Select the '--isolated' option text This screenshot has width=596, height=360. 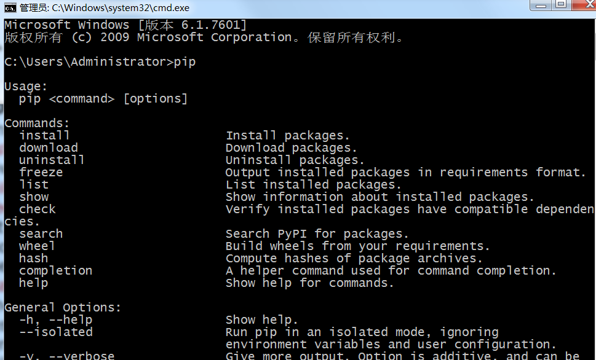(x=55, y=332)
